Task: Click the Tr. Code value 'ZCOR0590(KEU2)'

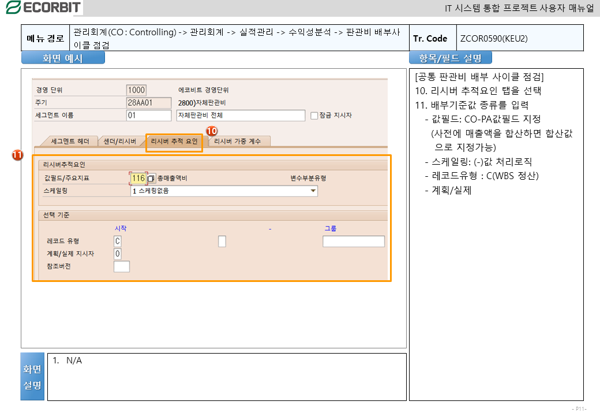Action: (x=494, y=38)
